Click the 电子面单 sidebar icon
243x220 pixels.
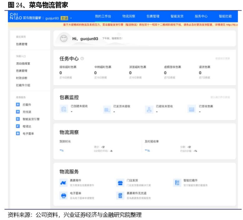pos(18,133)
